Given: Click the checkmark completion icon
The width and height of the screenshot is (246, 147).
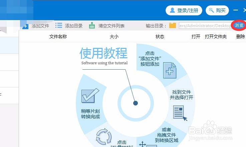Looking at the screenshot, I should [90, 95].
